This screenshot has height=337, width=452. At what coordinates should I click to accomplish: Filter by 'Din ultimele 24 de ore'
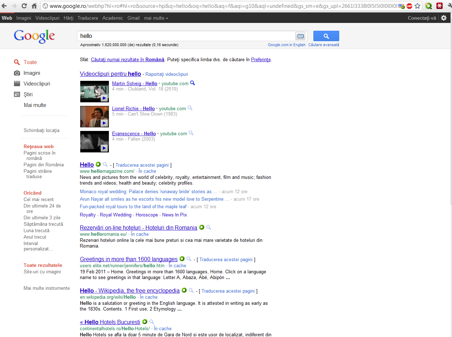(x=42, y=209)
